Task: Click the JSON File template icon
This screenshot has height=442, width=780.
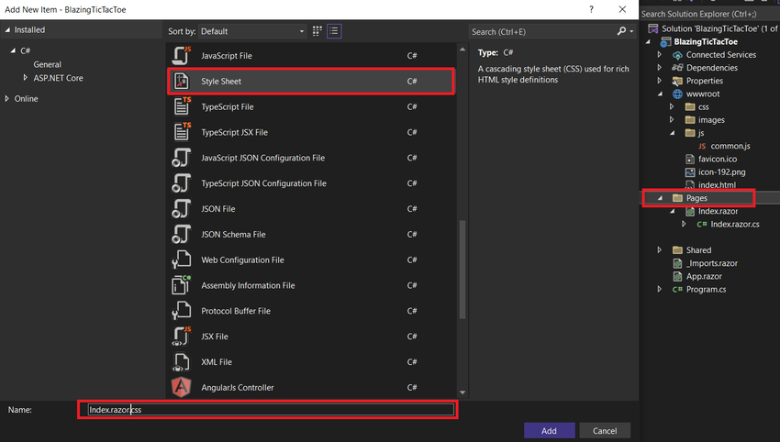Action: (181, 208)
